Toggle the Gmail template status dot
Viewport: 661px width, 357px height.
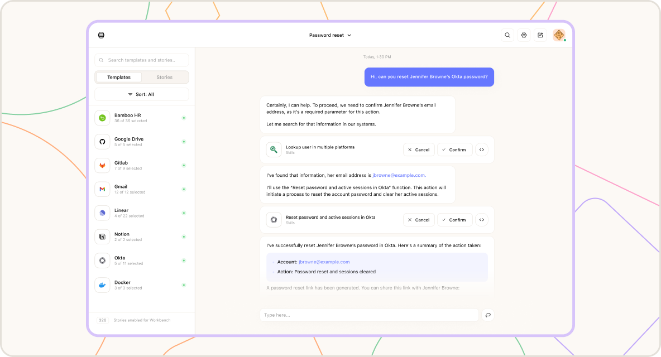point(184,189)
